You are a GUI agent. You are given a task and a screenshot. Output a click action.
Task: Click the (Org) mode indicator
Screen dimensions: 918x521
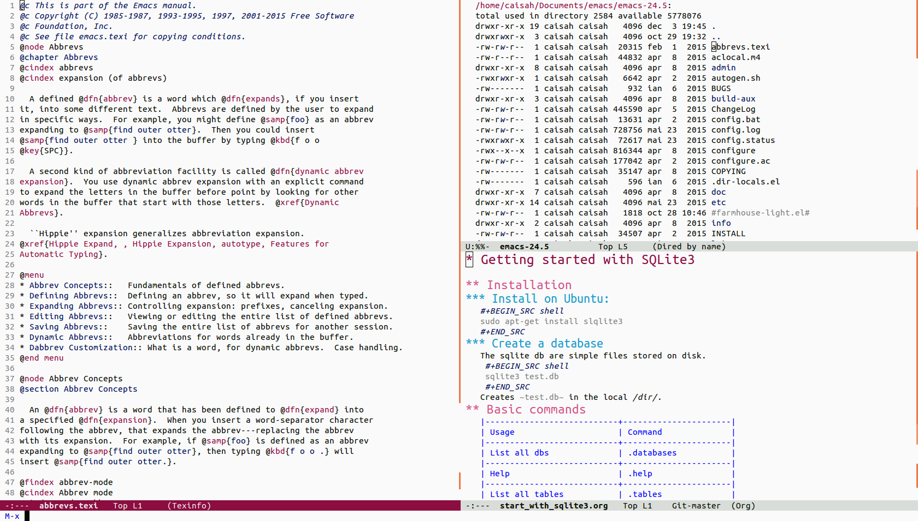tap(743, 506)
